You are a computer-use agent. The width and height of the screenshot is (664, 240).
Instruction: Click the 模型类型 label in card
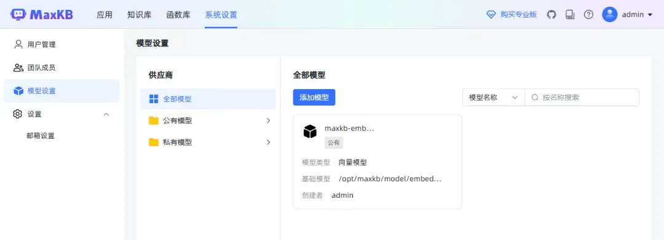tap(316, 162)
